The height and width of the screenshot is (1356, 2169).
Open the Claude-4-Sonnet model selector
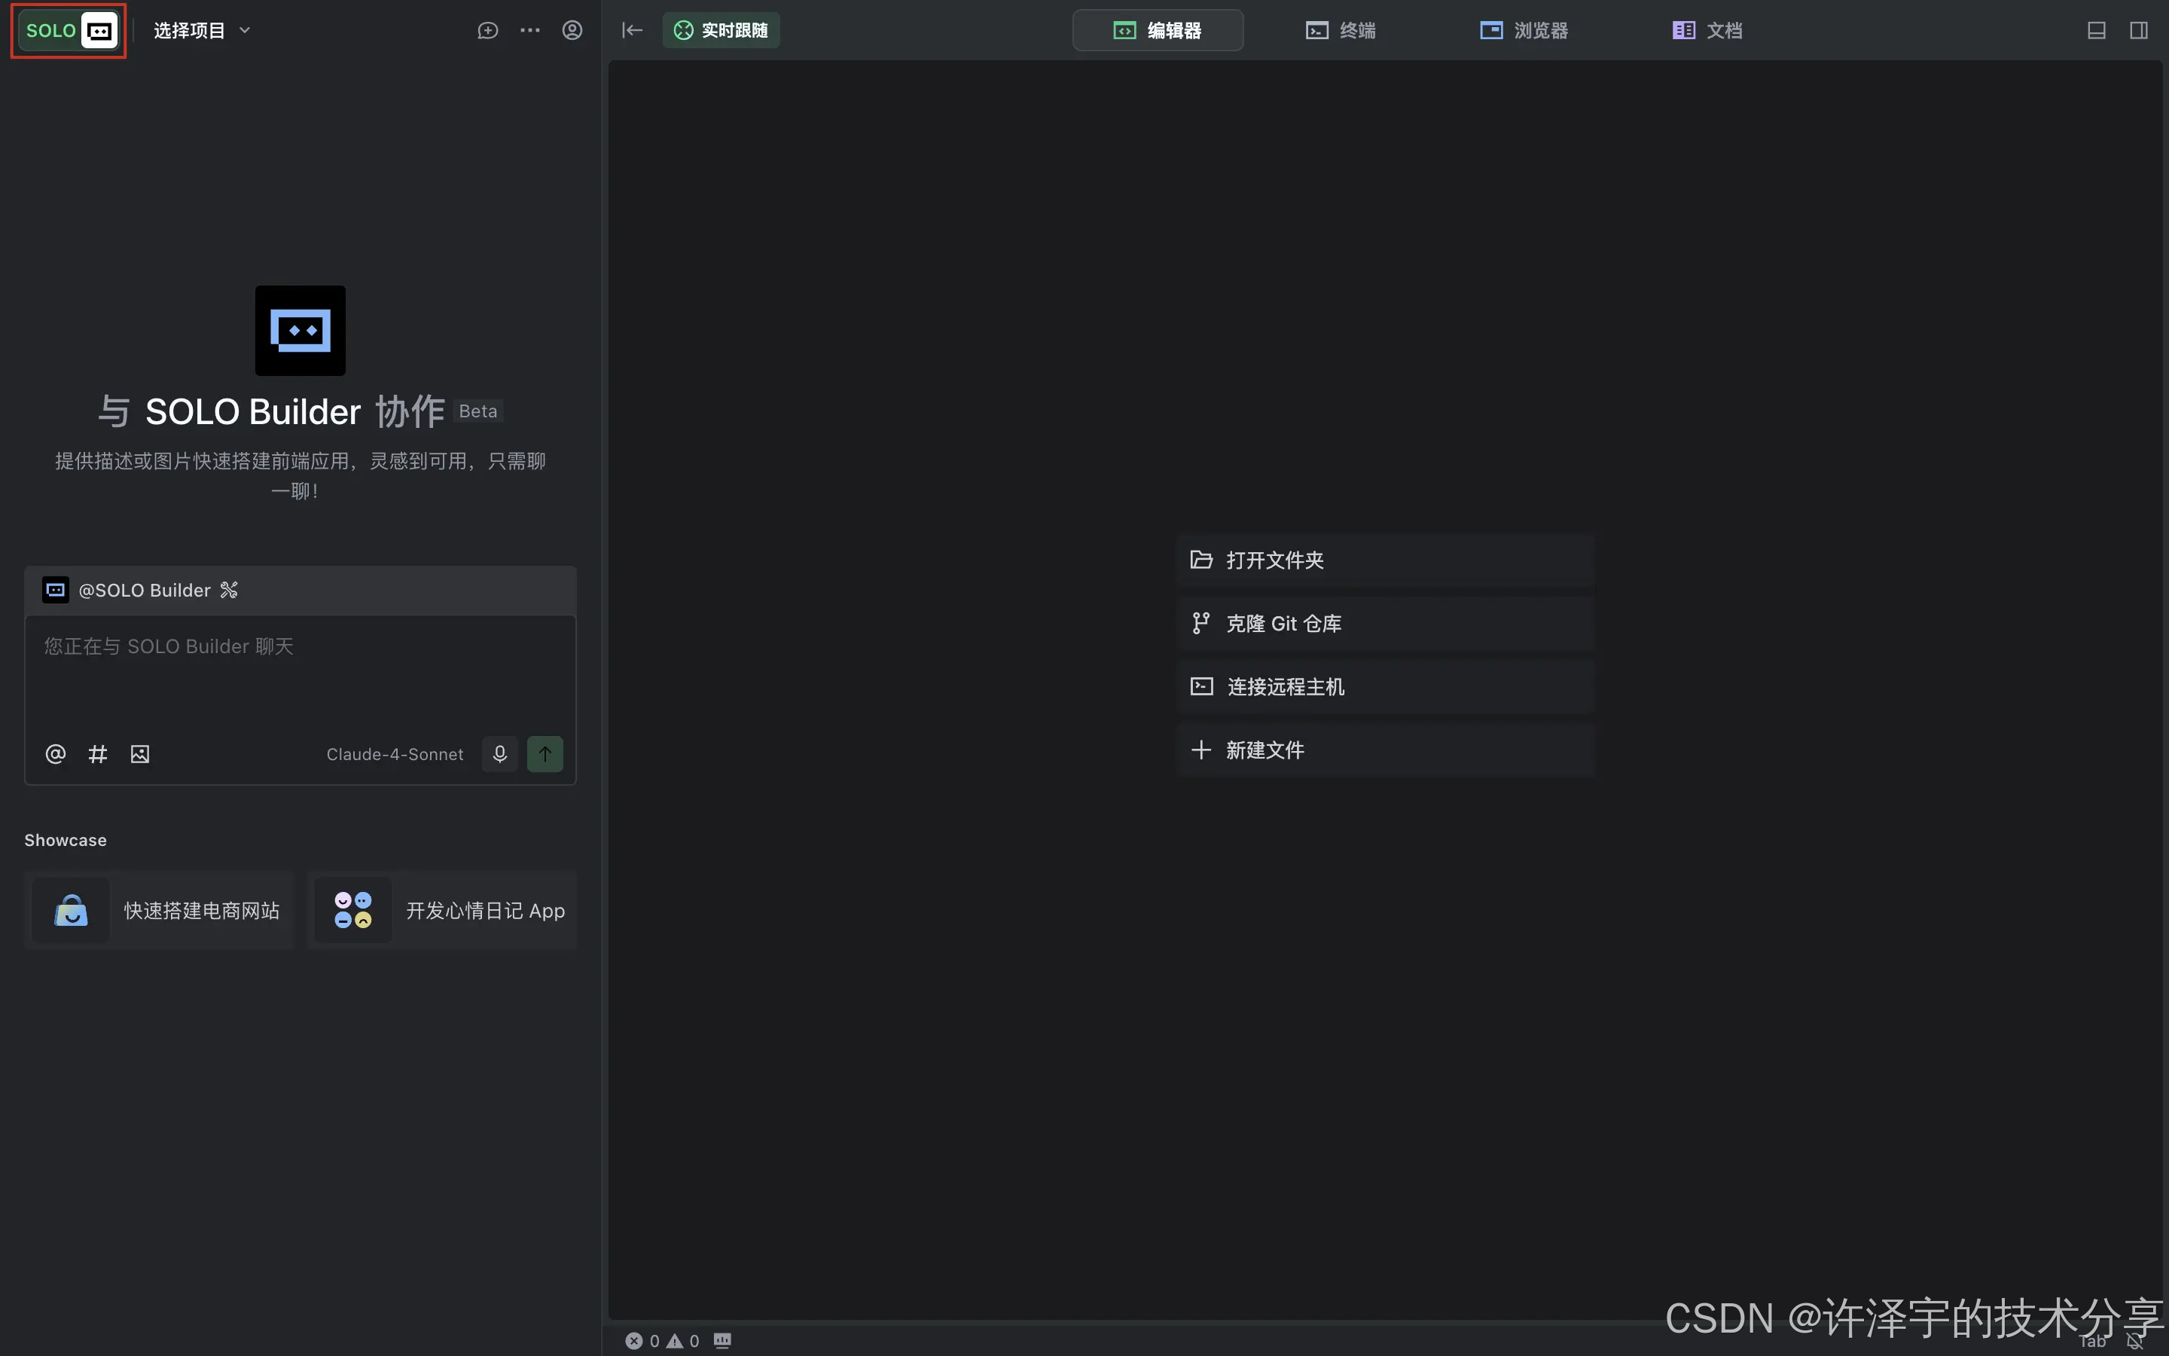point(395,753)
